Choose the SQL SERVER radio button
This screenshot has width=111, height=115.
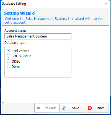click(x=8, y=56)
